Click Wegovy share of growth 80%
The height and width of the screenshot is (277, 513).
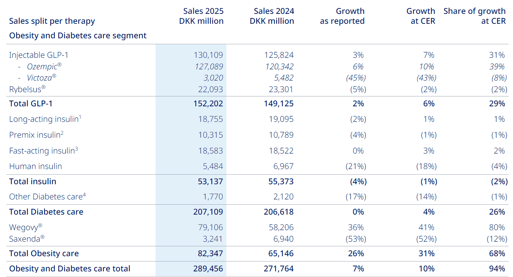coord(497,227)
